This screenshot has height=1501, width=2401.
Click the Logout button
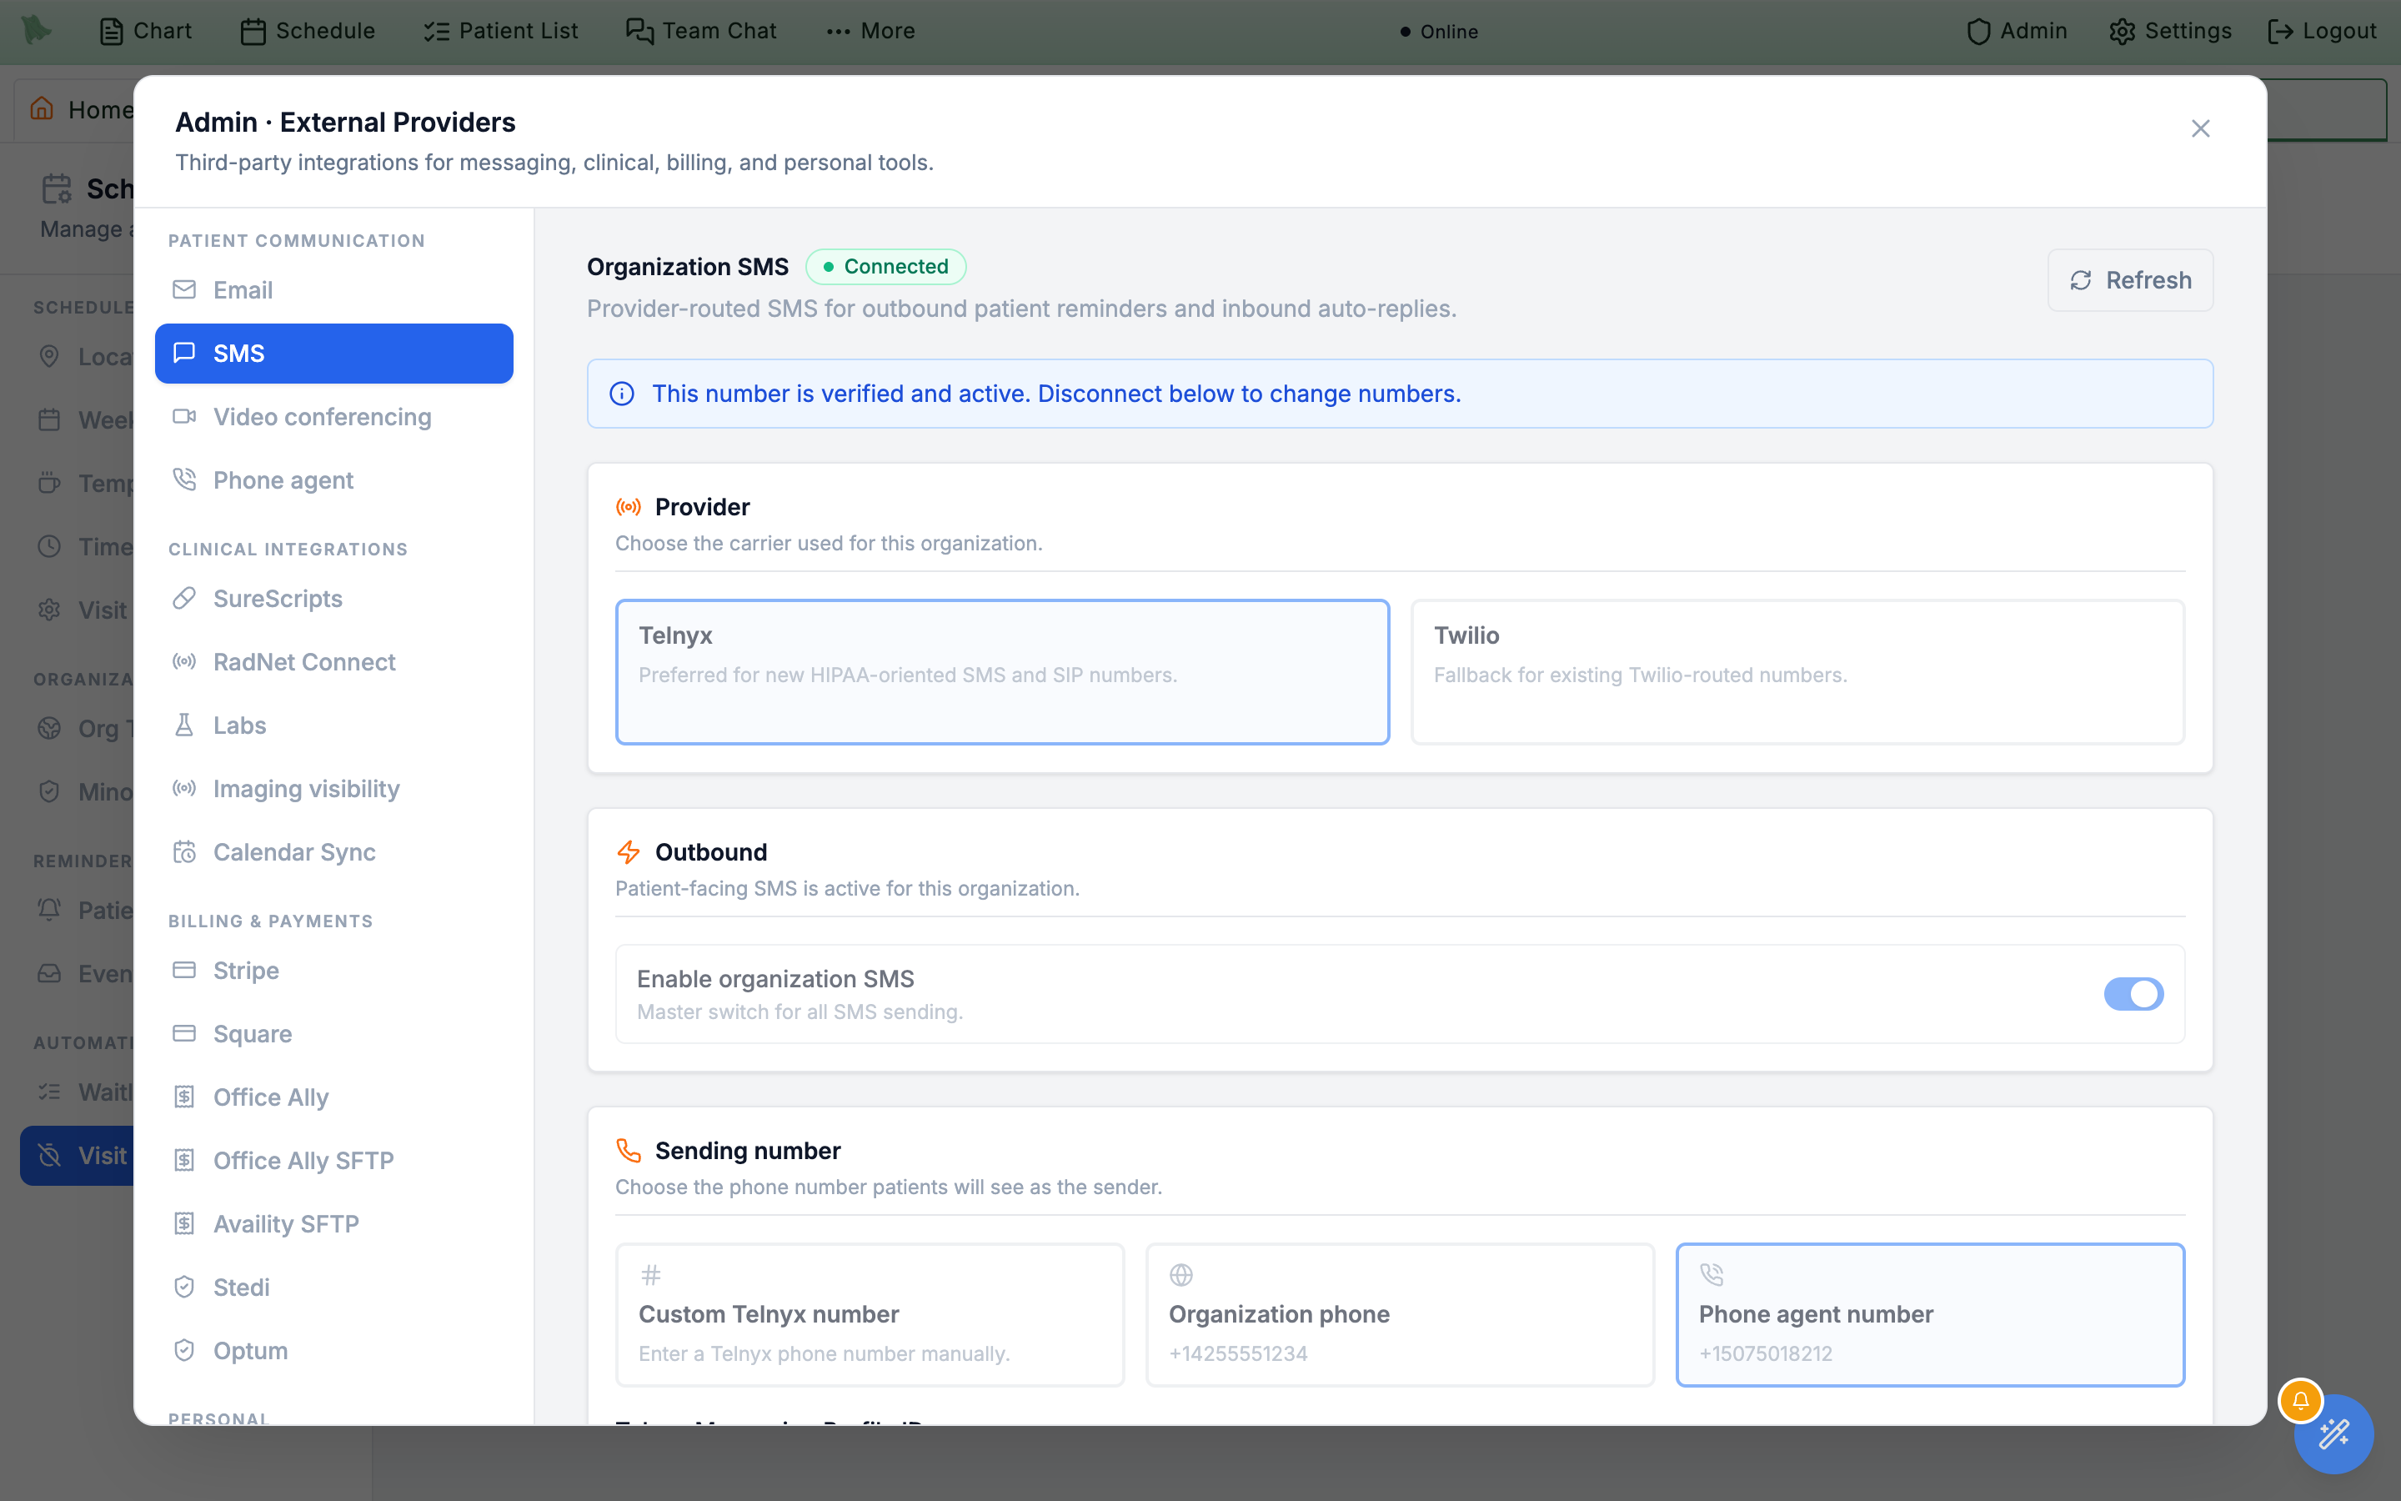pos(2322,31)
